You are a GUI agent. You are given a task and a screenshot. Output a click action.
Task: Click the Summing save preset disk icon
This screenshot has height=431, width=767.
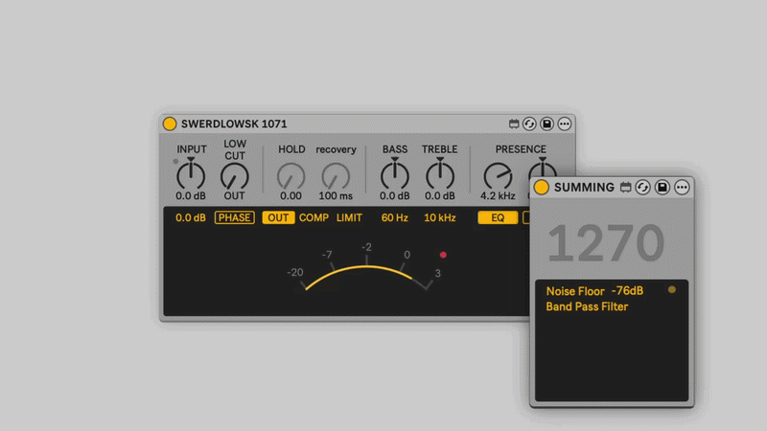click(x=662, y=187)
